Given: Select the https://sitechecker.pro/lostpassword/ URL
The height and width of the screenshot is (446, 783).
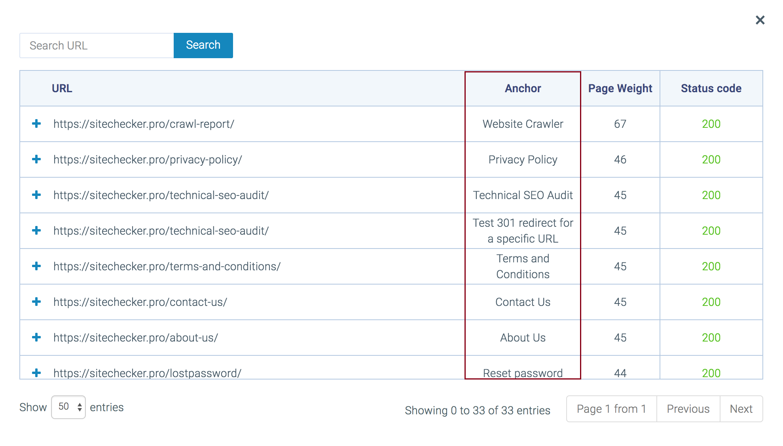Looking at the screenshot, I should [x=147, y=373].
